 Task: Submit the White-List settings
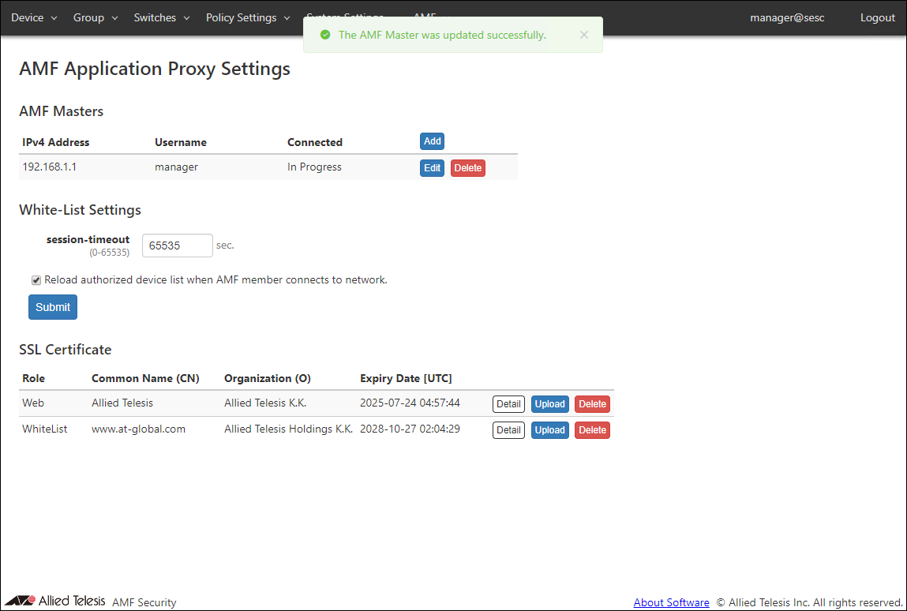pyautogui.click(x=53, y=307)
